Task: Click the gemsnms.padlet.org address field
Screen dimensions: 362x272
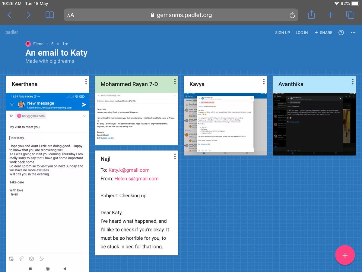Action: pyautogui.click(x=181, y=15)
